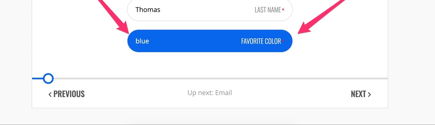Return to the PREVIOUS form step
Image resolution: width=435 pixels, height=125 pixels.
(x=69, y=94)
